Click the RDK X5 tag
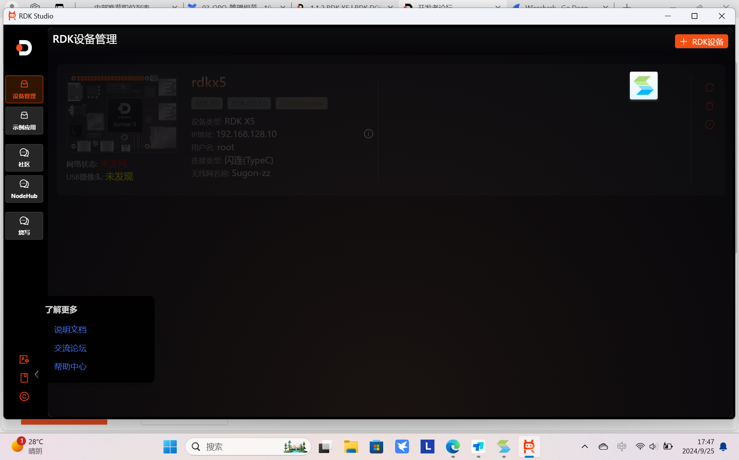 coord(207,103)
